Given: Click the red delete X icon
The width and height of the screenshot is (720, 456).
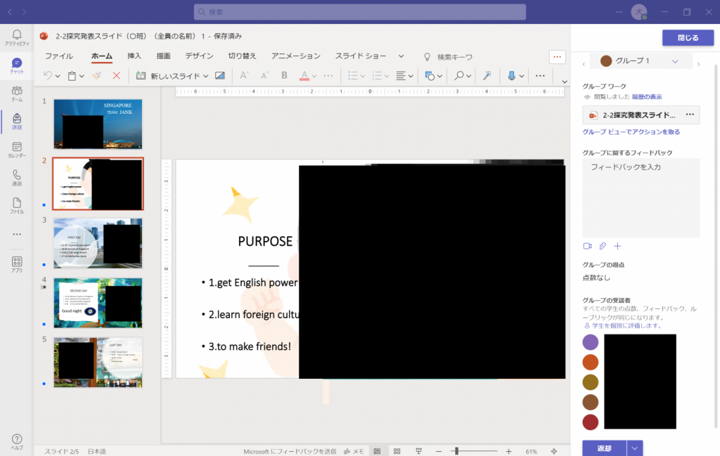Looking at the screenshot, I should click(x=117, y=75).
